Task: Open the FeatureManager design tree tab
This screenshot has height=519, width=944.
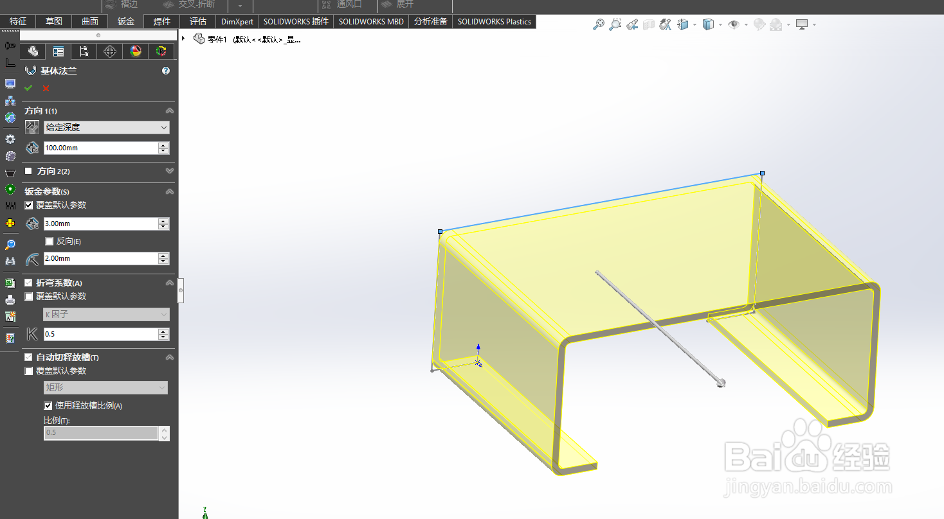Action: point(33,51)
